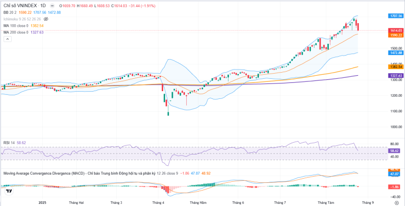Image resolution: width=405 pixels, height=206 pixels.
Task: Click the MA 100 value 1382.54 in legend
Action: 37,26
